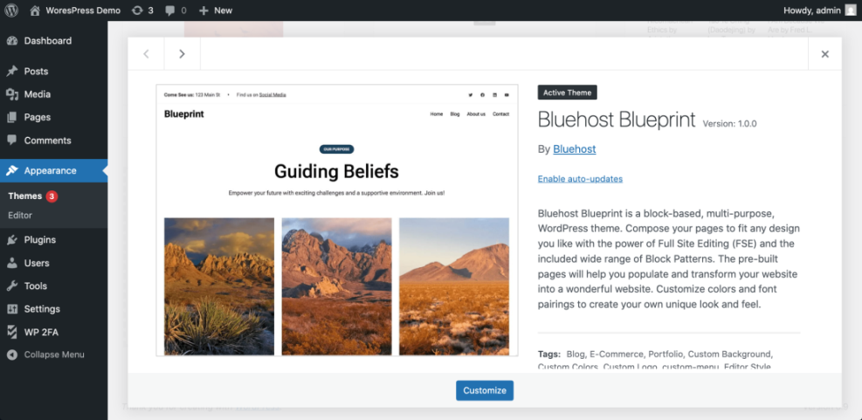Click the plus New icon

coord(204,10)
